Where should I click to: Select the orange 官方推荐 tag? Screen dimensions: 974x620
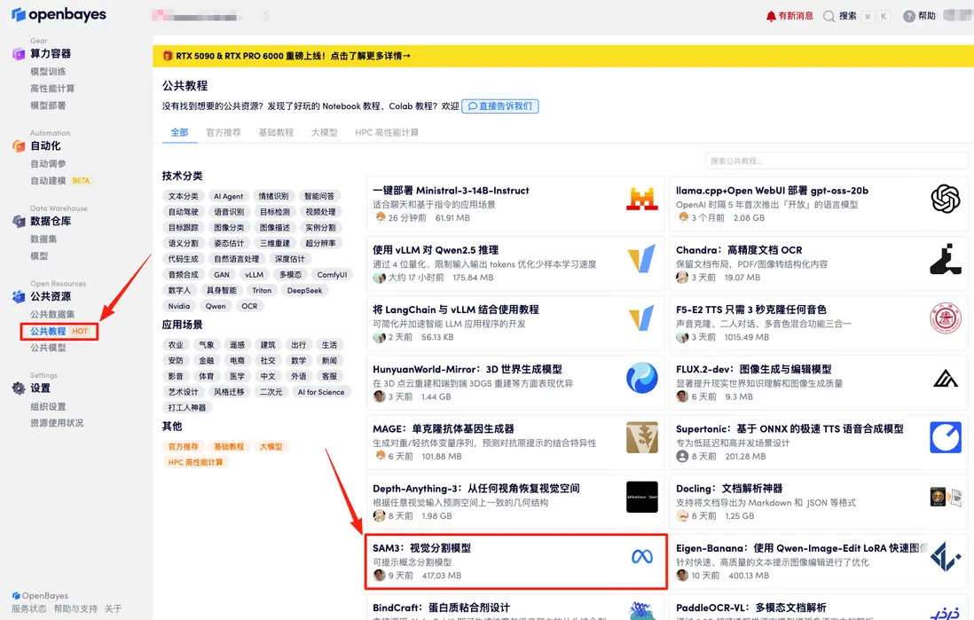(x=184, y=447)
